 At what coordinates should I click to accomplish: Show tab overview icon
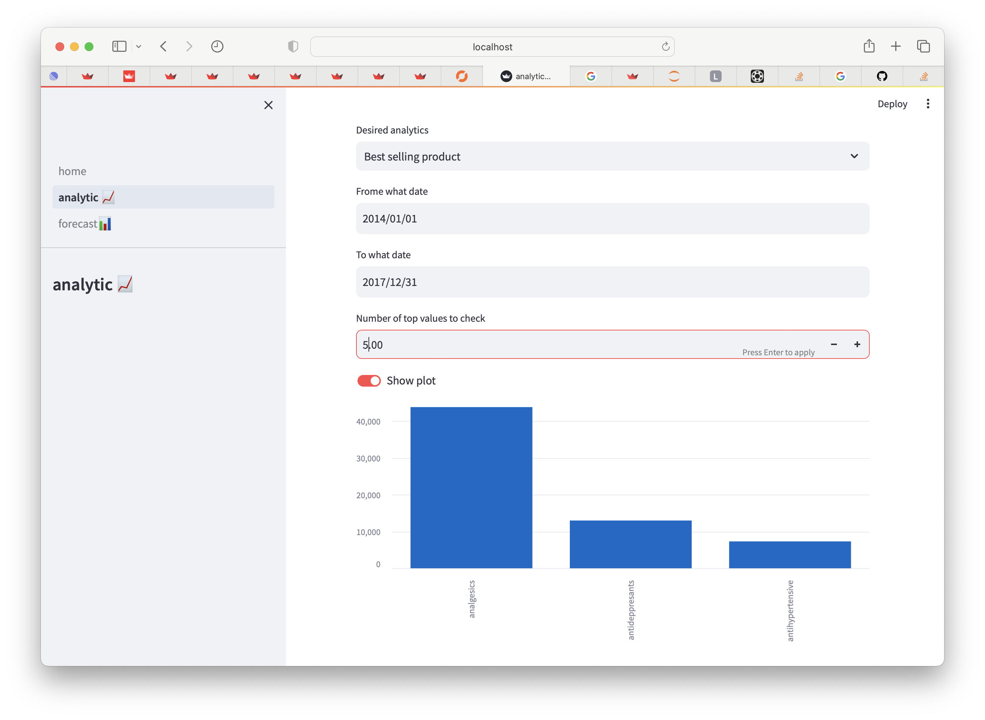point(923,46)
